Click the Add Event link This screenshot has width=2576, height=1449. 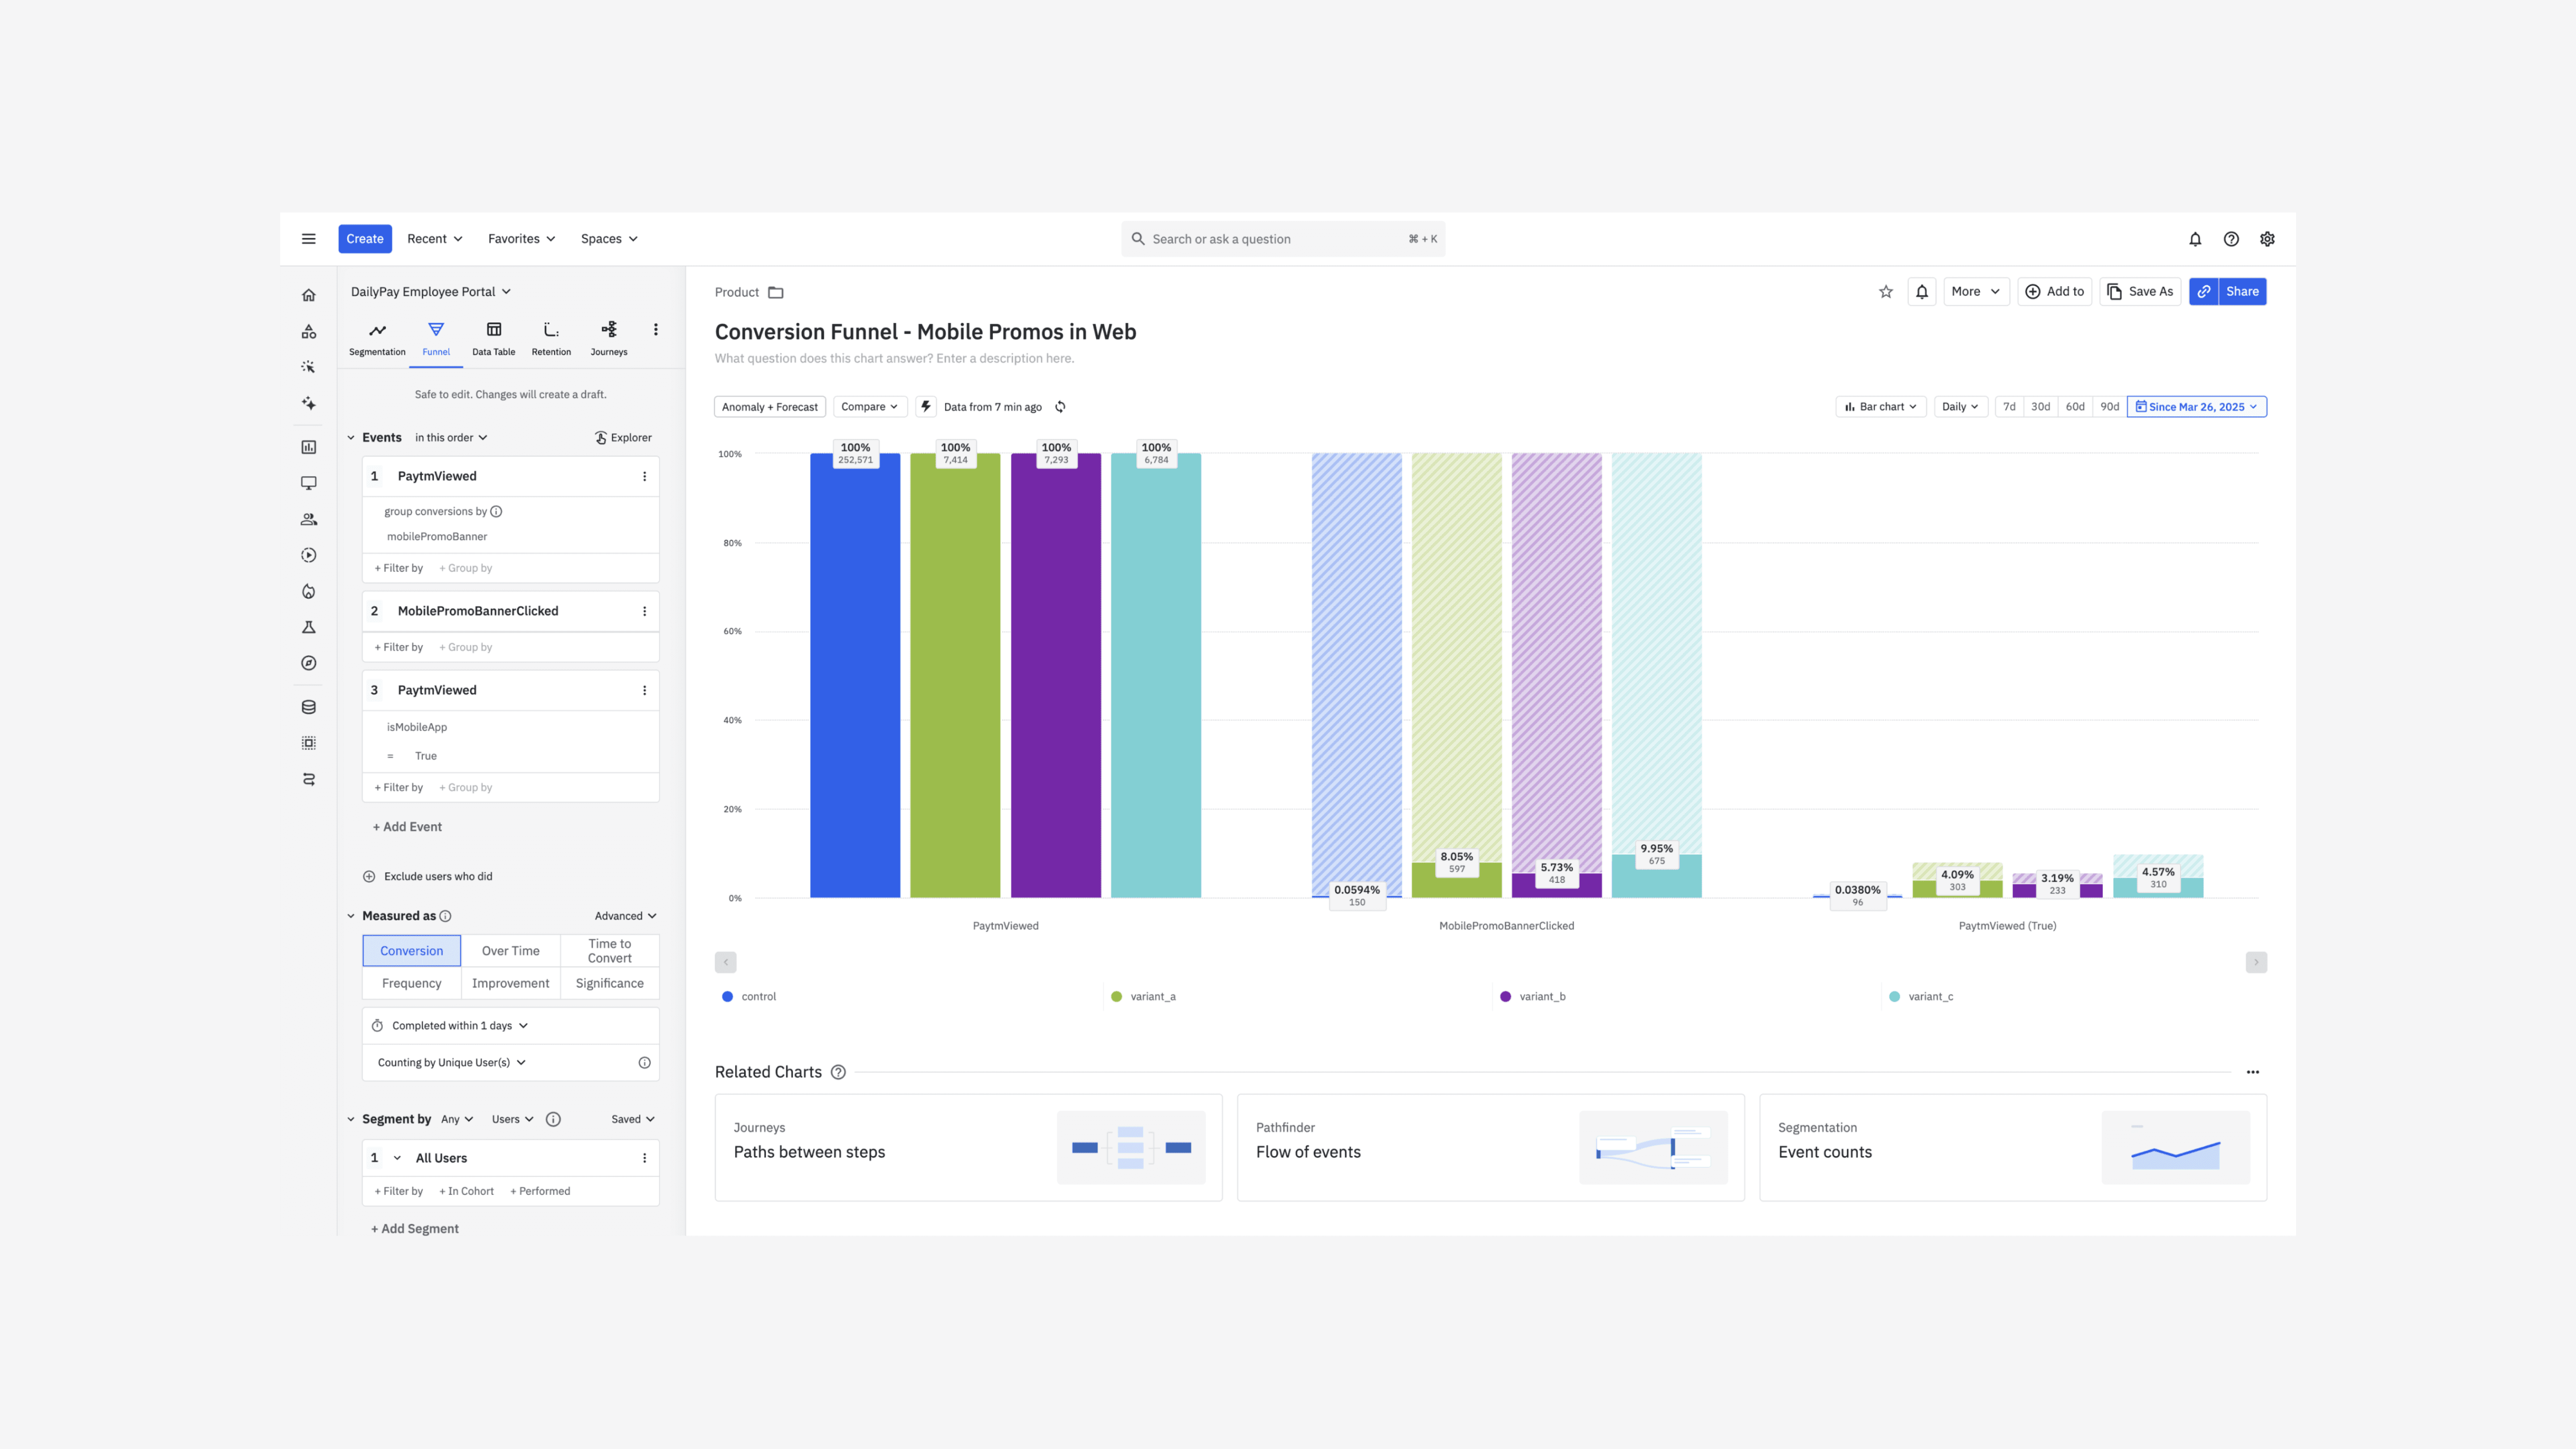[x=407, y=827]
